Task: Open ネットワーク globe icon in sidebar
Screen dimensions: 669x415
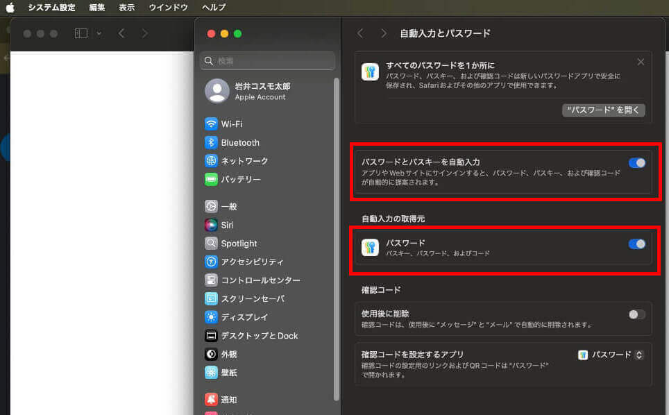Action: click(211, 161)
